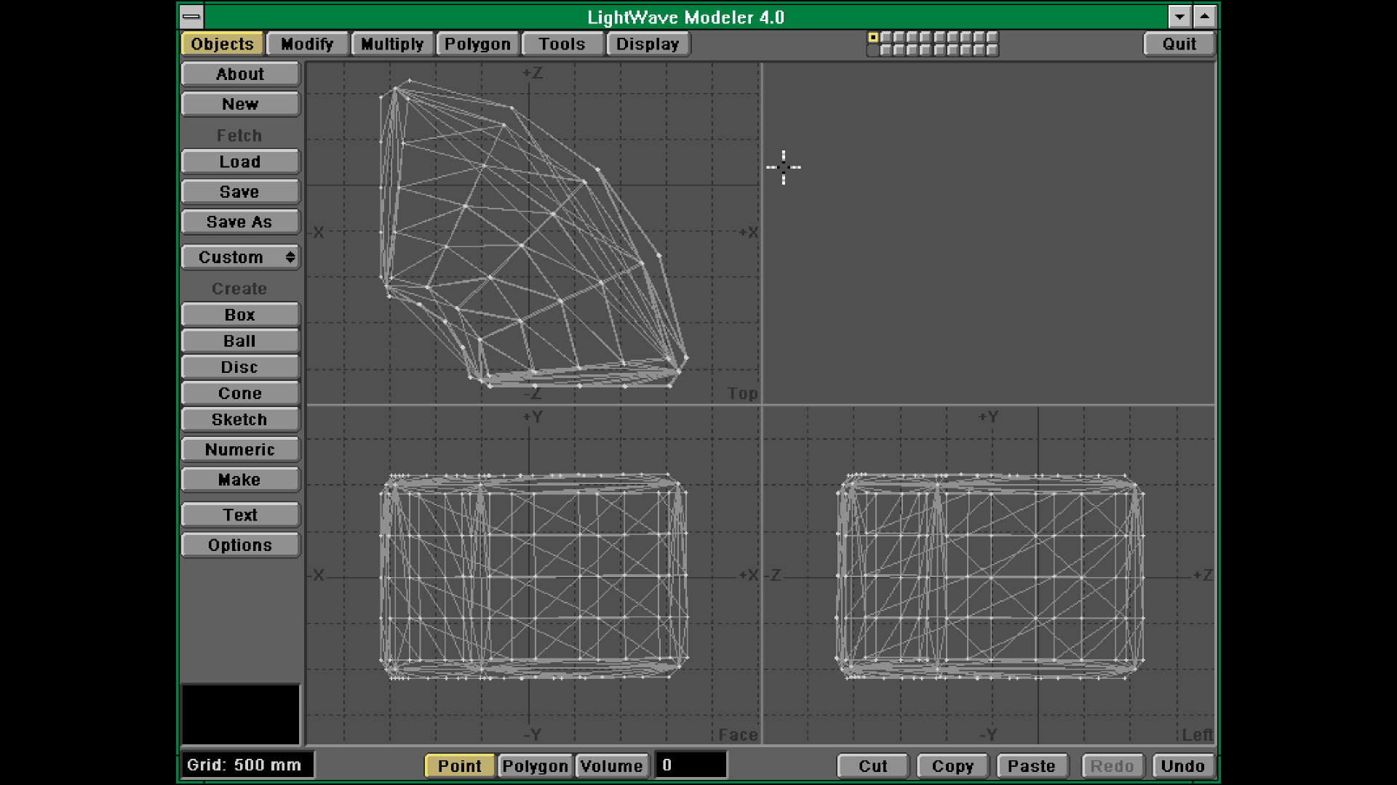Open tool Options panel
The width and height of the screenshot is (1397, 785).
240,545
